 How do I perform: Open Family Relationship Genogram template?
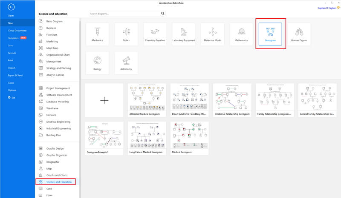click(275, 100)
